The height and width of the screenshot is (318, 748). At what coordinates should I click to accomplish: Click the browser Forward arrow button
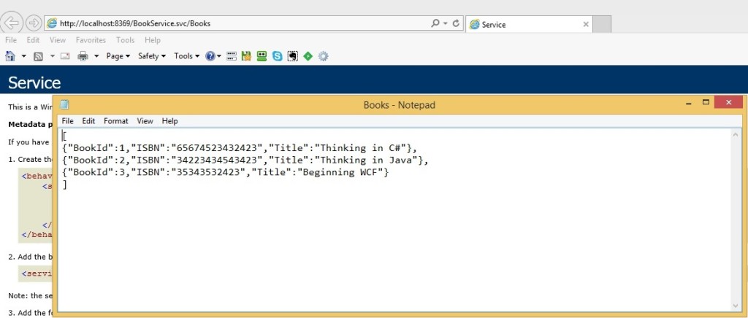tap(34, 23)
